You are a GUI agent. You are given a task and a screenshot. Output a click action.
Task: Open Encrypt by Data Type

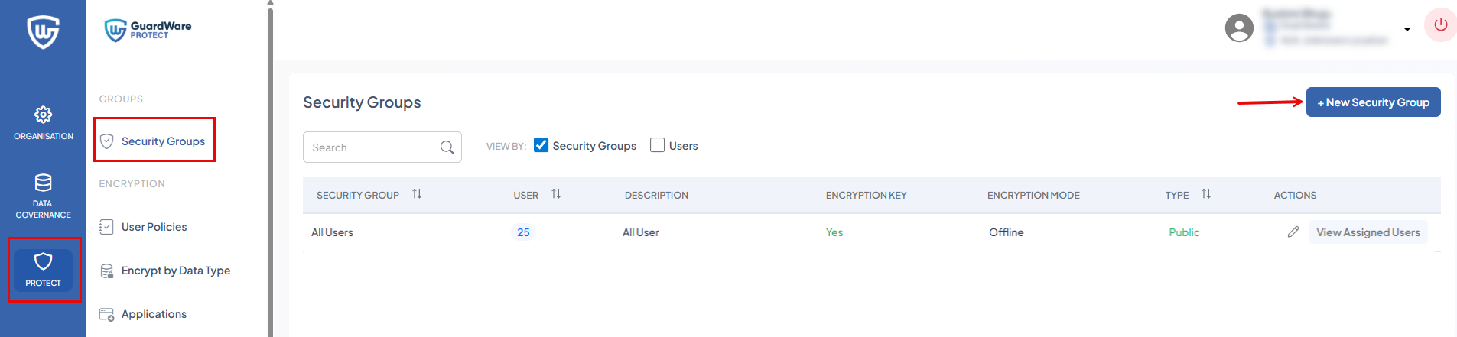pyautogui.click(x=165, y=271)
